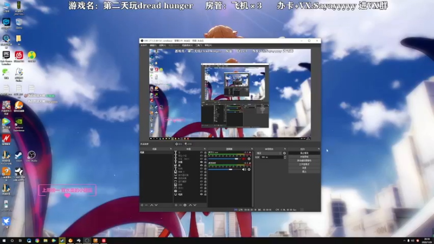Open the Windows Start button
This screenshot has width=434, height=244.
pos(4,241)
